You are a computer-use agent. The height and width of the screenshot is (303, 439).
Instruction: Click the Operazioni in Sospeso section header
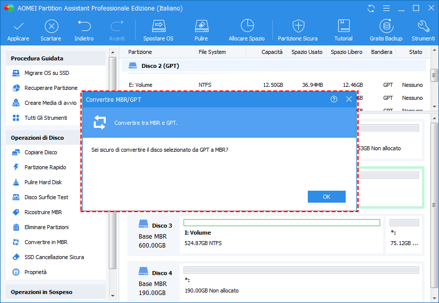(x=56, y=292)
